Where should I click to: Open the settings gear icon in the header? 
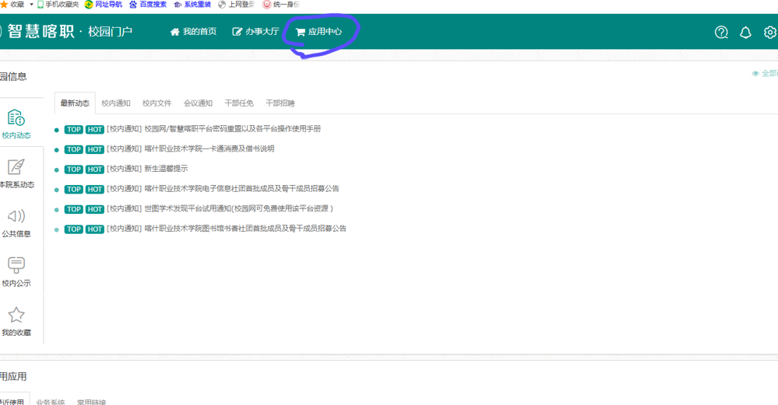[x=770, y=32]
